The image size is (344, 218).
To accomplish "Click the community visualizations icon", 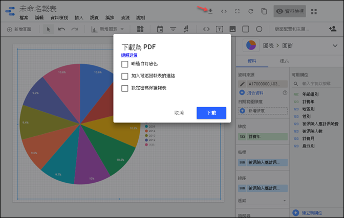I will [x=140, y=29].
